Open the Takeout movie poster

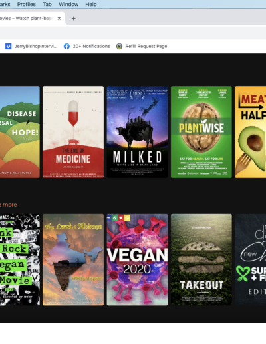201,260
